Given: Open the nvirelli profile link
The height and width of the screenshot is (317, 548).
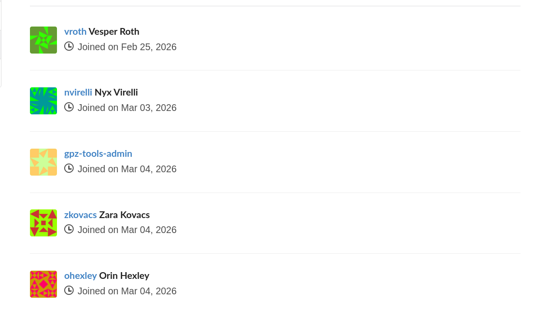Looking at the screenshot, I should click(x=78, y=92).
